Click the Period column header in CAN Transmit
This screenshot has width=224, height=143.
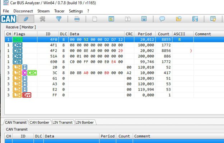coord(108,136)
